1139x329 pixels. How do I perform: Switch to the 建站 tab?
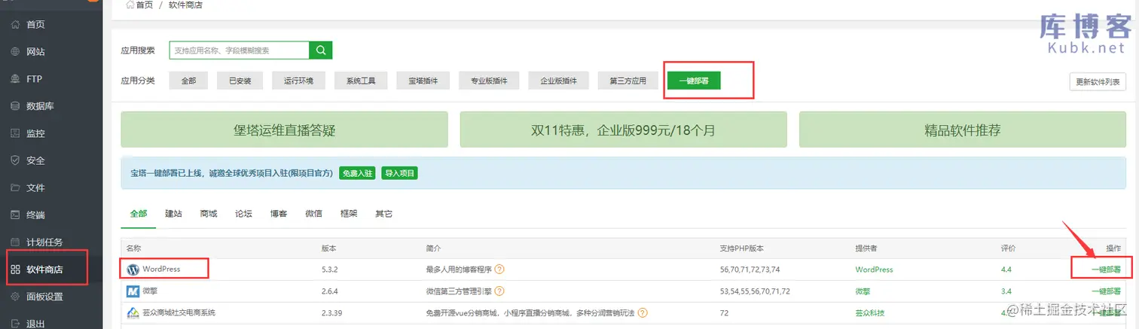coord(173,214)
